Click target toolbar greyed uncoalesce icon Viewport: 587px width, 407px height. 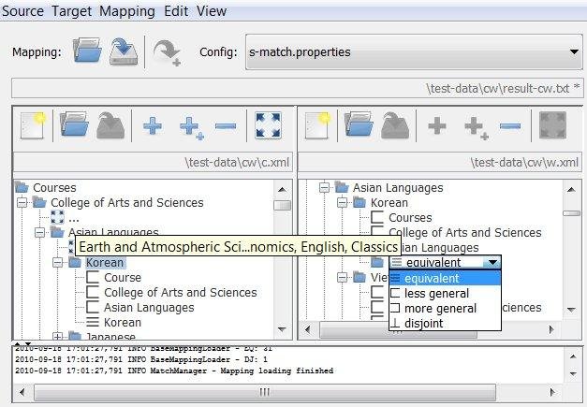[x=552, y=125]
